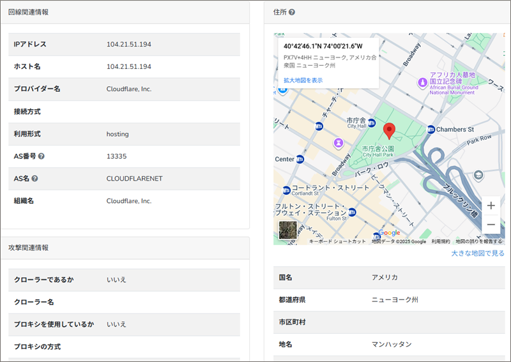Open the 拡大地図を表示 link
The width and height of the screenshot is (511, 362).
pos(303,80)
